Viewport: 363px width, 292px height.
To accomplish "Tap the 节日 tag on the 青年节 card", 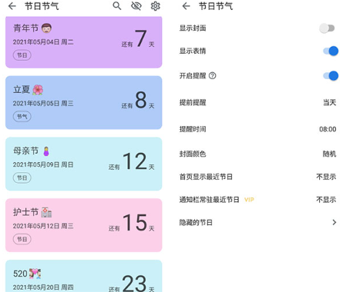I will pos(22,55).
